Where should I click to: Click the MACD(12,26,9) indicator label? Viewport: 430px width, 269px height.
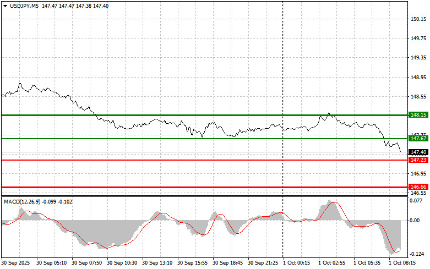pos(22,202)
